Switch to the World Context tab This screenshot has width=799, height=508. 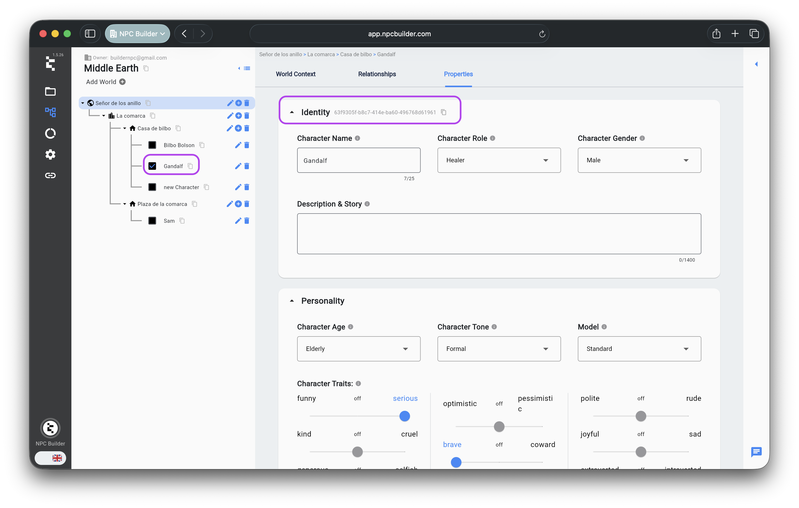click(x=295, y=74)
